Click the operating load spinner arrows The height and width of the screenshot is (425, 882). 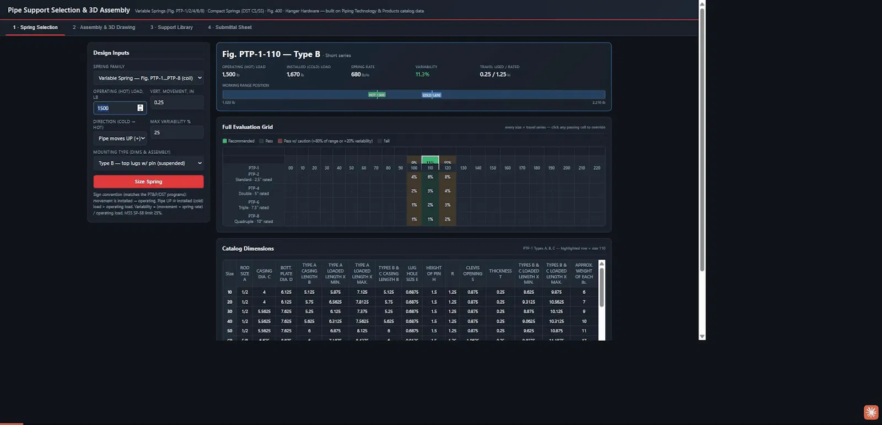(x=140, y=108)
